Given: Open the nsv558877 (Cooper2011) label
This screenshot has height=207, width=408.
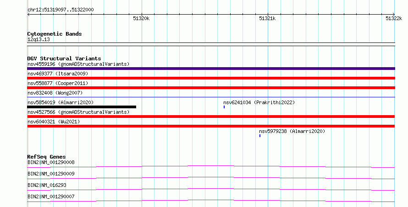Looking at the screenshot, I should [x=58, y=83].
